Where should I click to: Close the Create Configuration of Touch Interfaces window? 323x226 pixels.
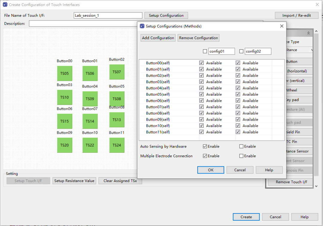coord(317,4)
